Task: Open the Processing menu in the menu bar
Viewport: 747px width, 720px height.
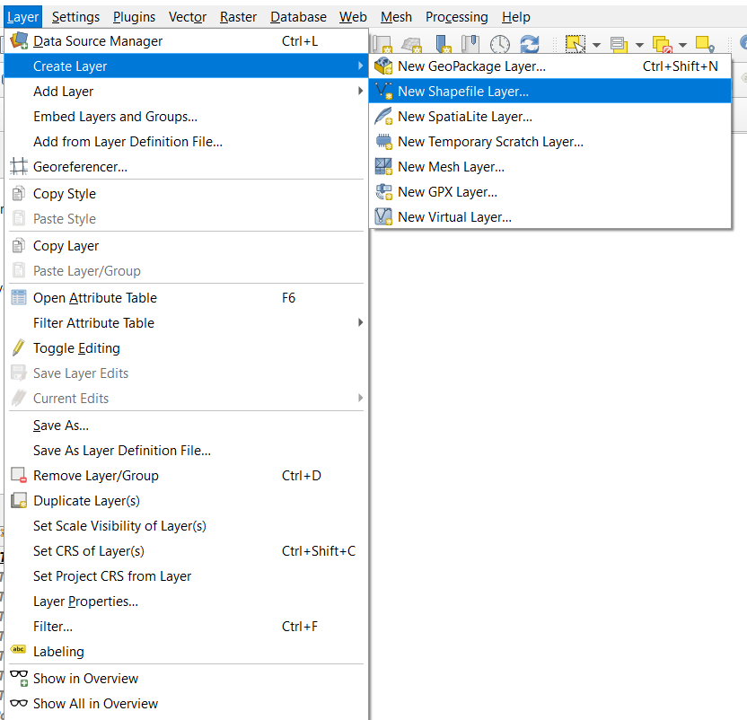Action: point(456,17)
